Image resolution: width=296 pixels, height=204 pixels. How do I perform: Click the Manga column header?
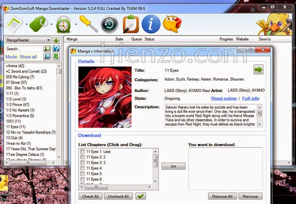tap(72, 39)
